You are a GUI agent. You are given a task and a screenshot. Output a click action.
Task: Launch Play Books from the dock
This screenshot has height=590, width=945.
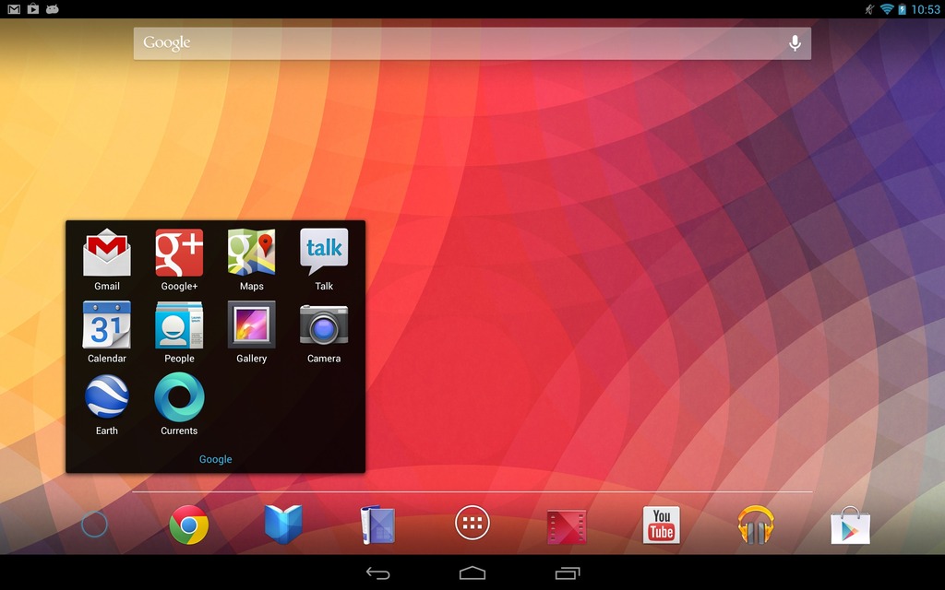tap(283, 525)
